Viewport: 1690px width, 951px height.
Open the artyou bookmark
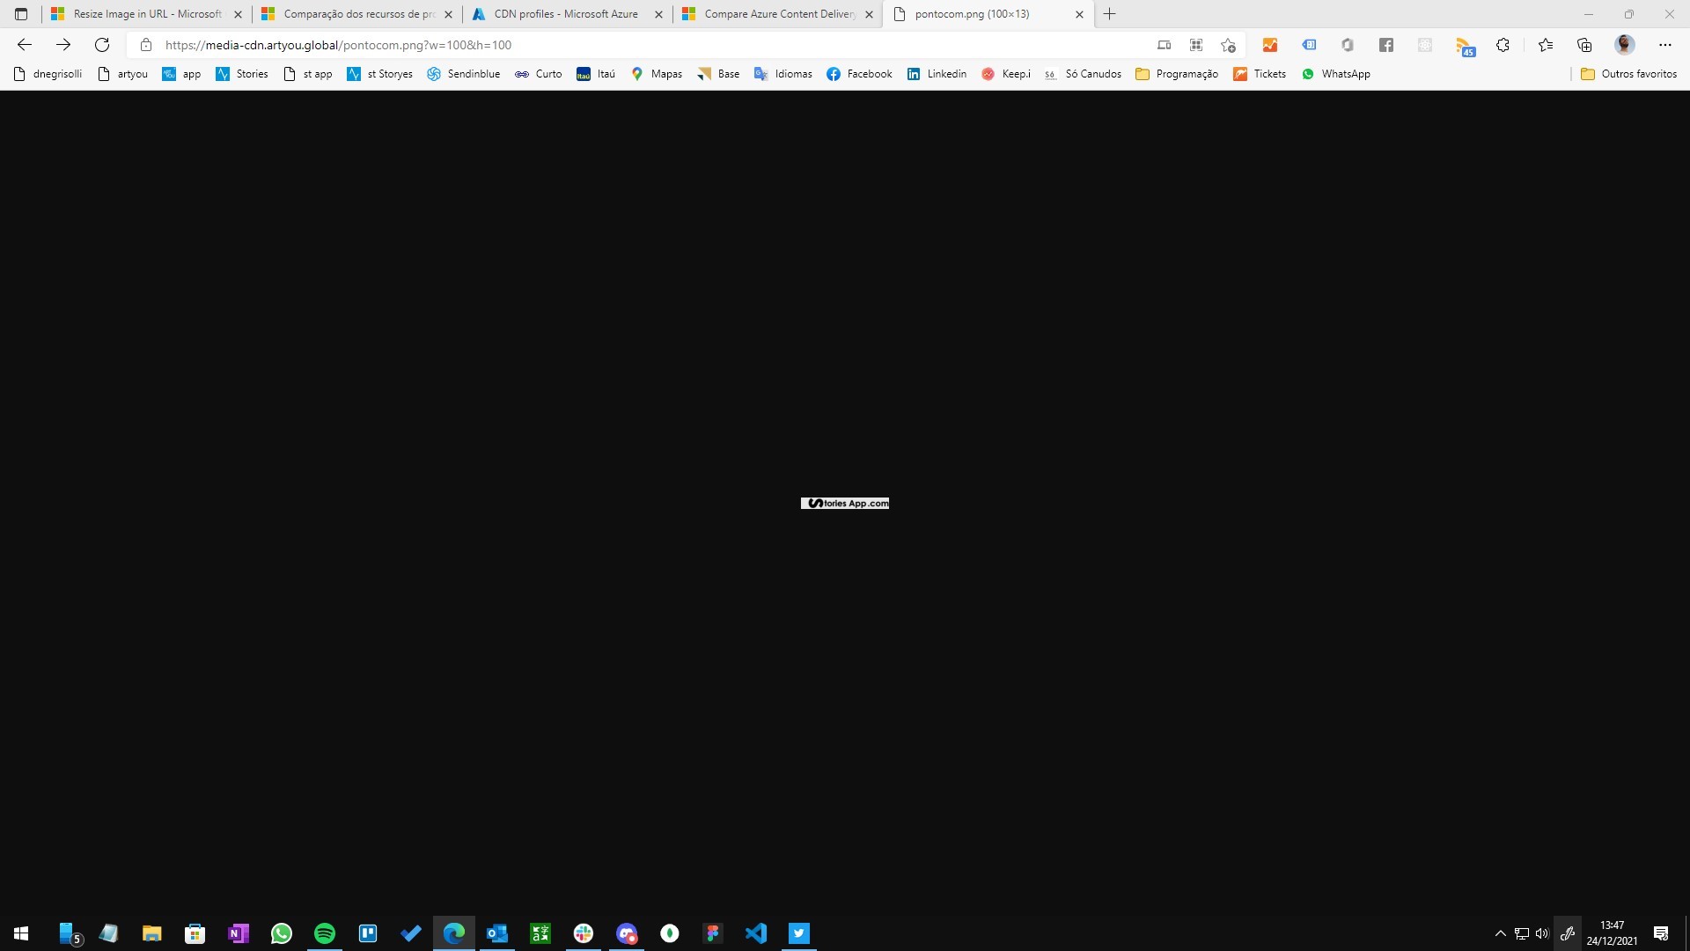(x=123, y=74)
